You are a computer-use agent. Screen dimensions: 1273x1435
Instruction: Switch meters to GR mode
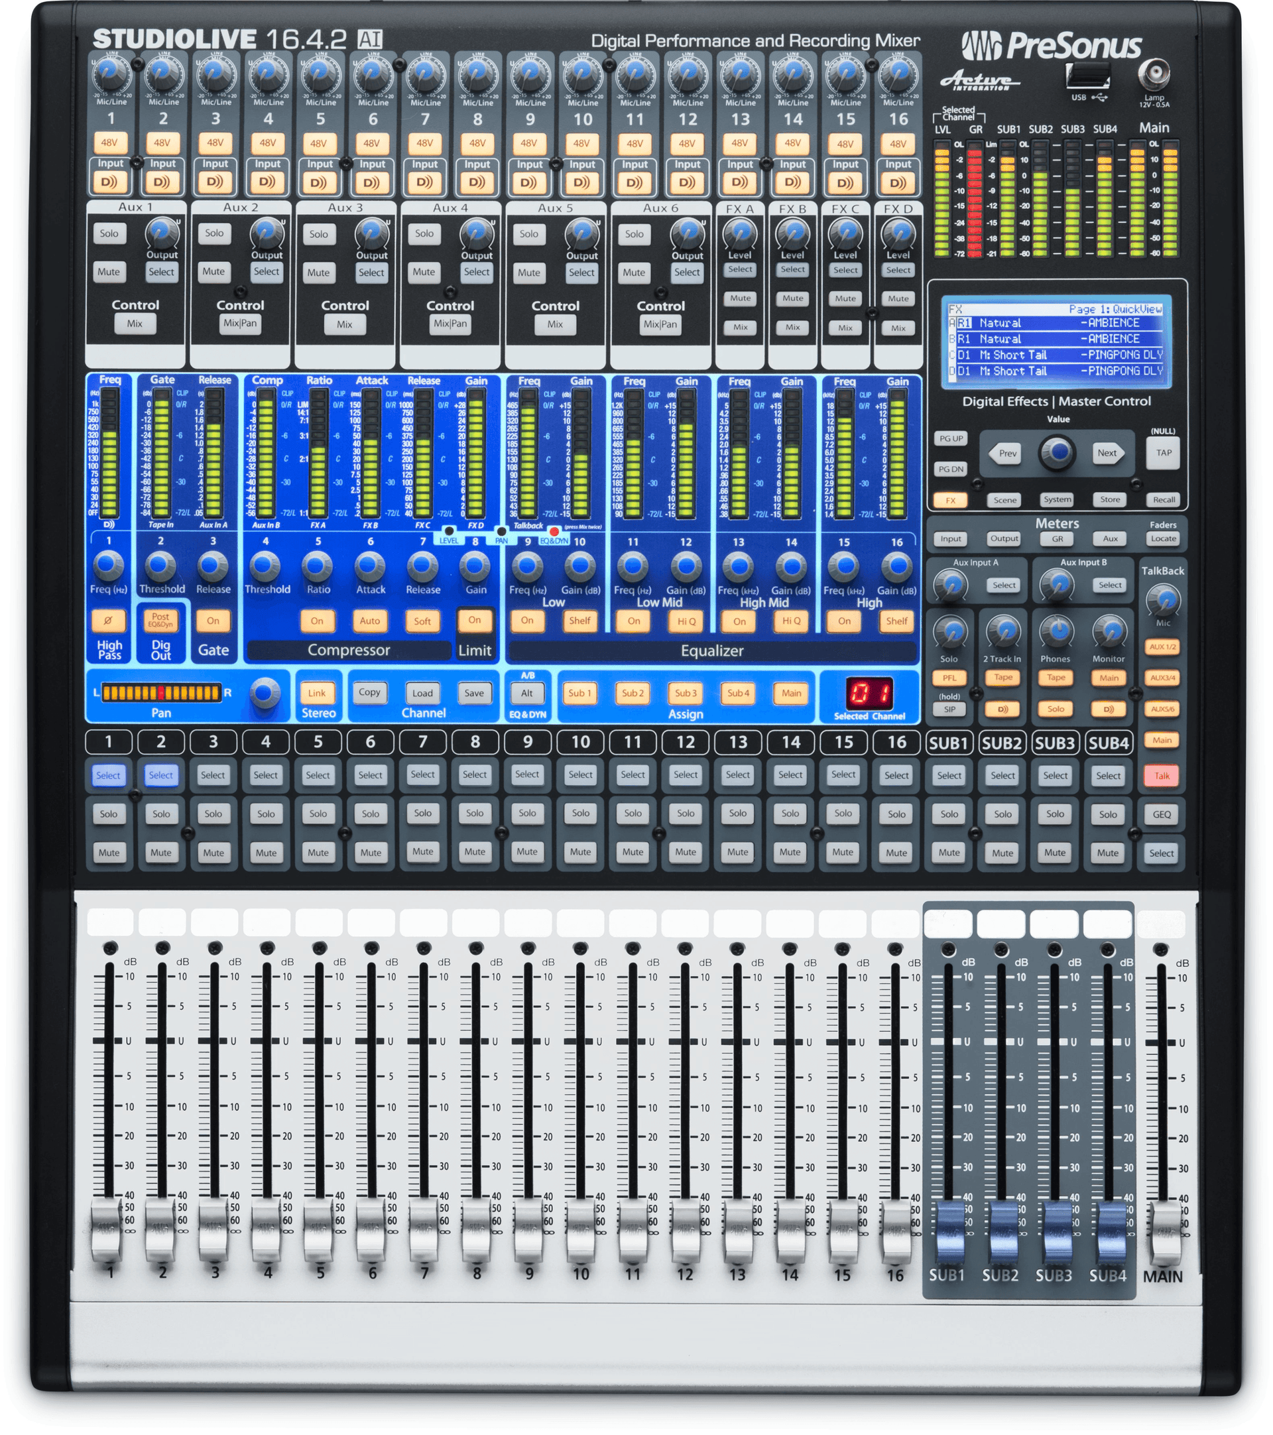point(1057,539)
